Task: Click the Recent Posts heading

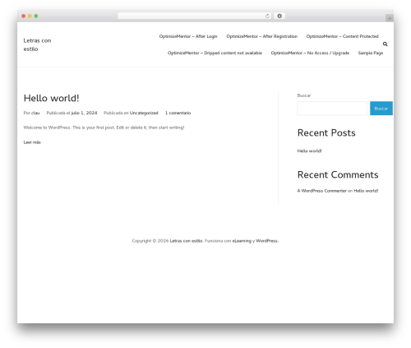Action: (x=326, y=133)
